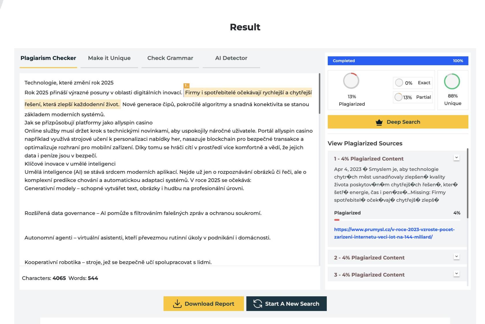Click the 'Rozšířená data governance' line
Viewport: 485px width, 324px height.
click(x=143, y=213)
